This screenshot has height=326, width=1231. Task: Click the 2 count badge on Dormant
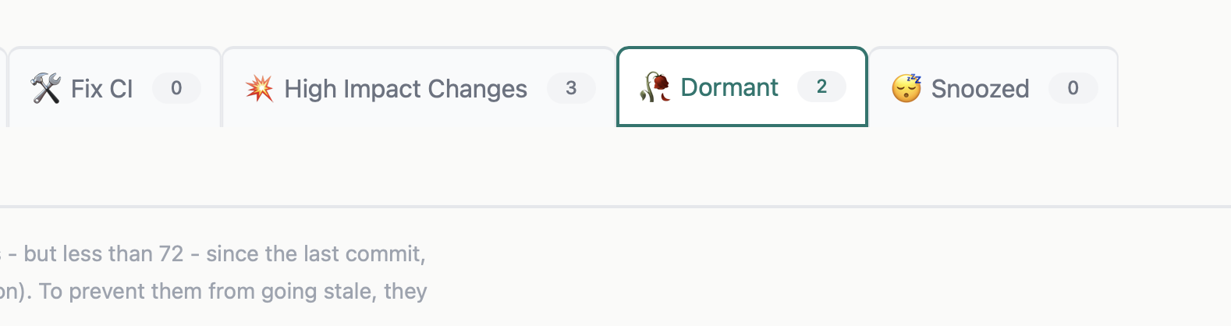tap(821, 87)
